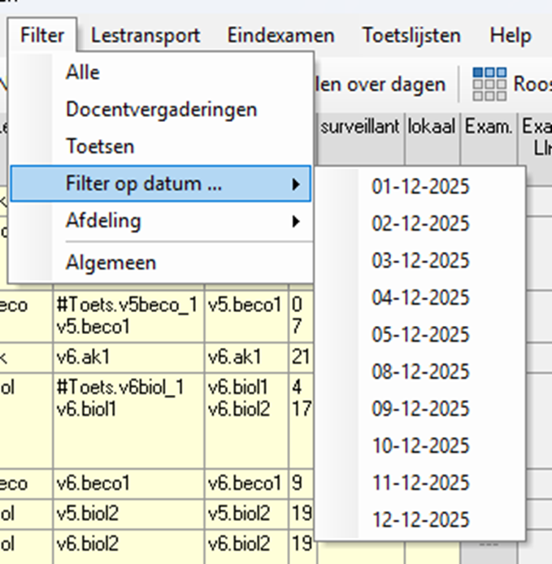This screenshot has height=564, width=552.
Task: Open the Filter menu
Action: point(42,36)
